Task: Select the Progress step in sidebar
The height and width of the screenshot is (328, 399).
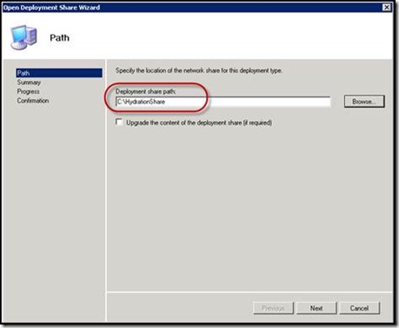Action: point(28,91)
